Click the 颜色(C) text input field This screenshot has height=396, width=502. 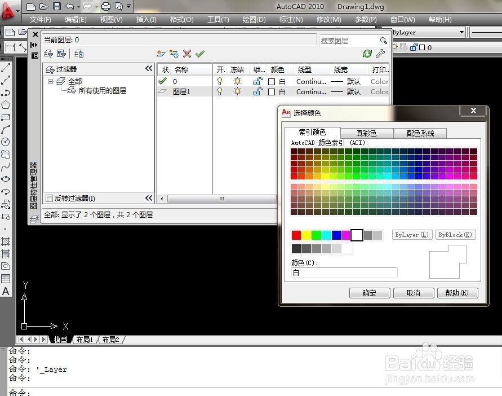coord(344,272)
